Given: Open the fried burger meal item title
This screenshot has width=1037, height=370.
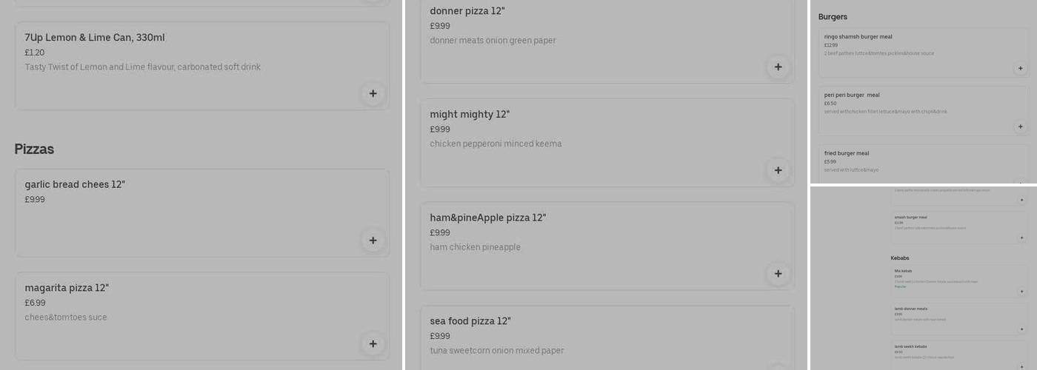Looking at the screenshot, I should click(x=847, y=153).
